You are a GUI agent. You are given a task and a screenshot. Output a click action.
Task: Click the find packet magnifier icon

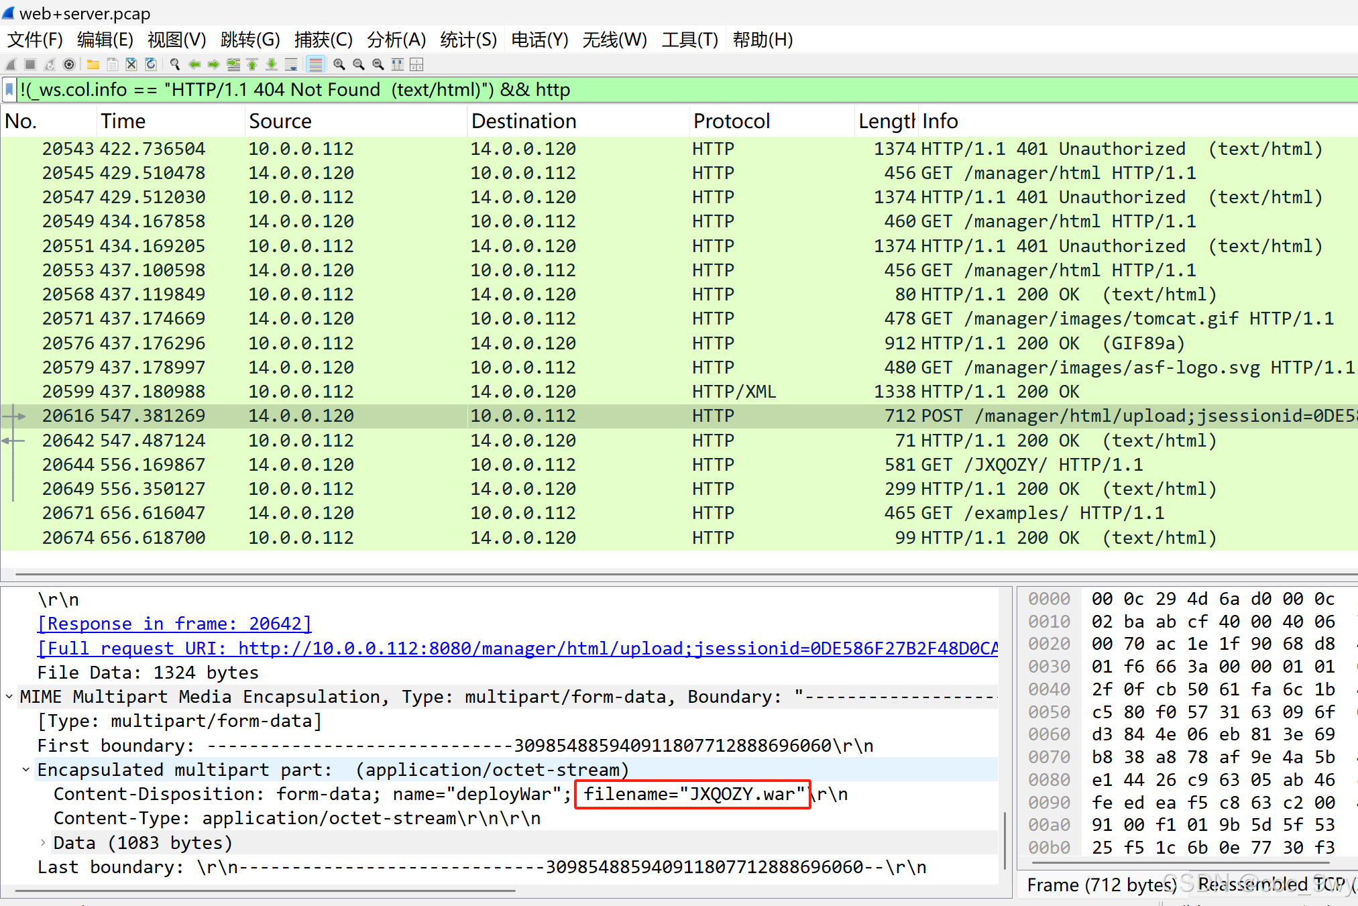175,64
